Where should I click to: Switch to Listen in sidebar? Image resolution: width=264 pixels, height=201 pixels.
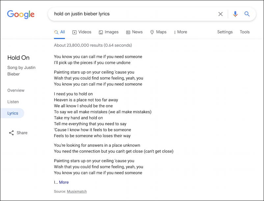[13, 102]
